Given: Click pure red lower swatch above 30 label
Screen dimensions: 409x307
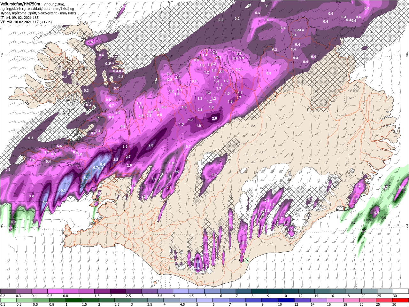Looking at the screenshot, I should [401, 300].
